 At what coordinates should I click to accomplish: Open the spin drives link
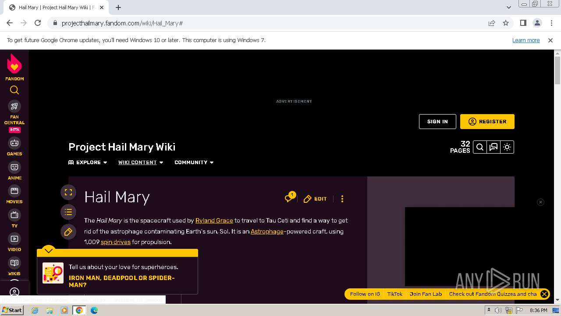pos(116,242)
